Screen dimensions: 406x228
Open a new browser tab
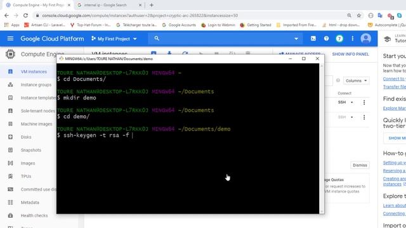[152, 5]
